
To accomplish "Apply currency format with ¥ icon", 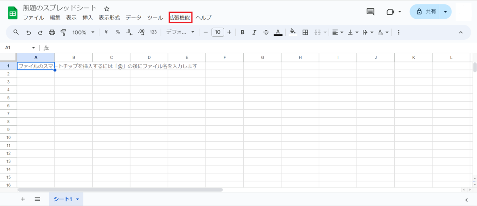I will tap(106, 32).
